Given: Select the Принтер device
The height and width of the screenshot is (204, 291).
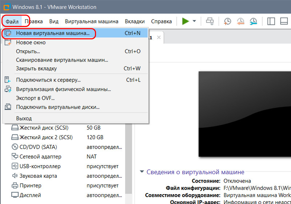Looking at the screenshot, I should tap(67, 186).
